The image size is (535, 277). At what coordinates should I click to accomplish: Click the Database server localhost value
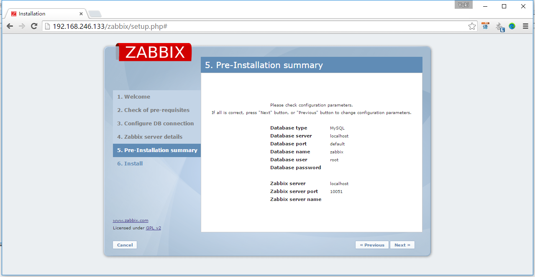[x=339, y=136]
